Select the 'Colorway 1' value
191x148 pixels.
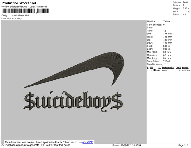[18, 18]
